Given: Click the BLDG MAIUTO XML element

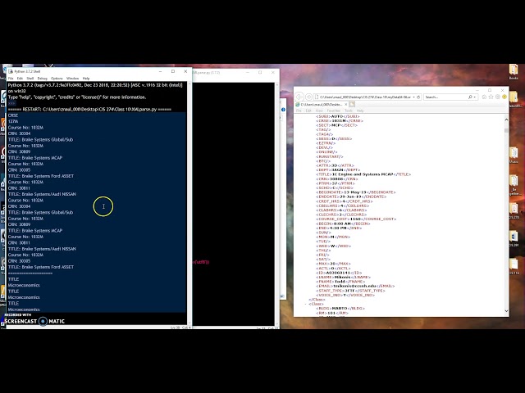Looking at the screenshot, I should tap(340, 308).
